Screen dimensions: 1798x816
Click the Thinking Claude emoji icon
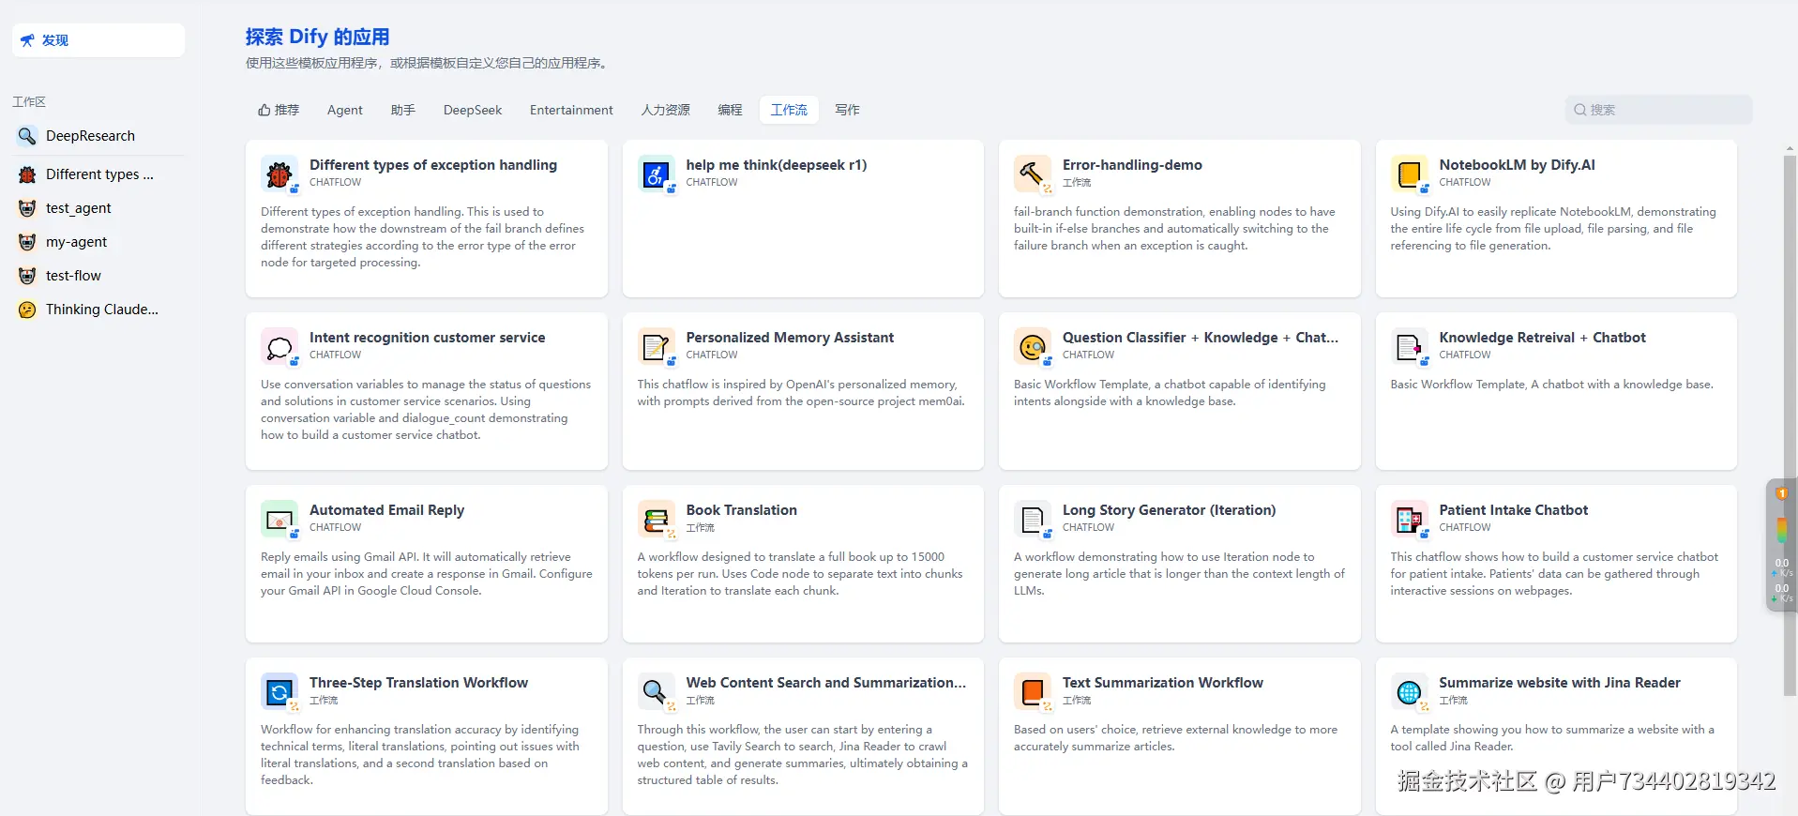coord(27,310)
